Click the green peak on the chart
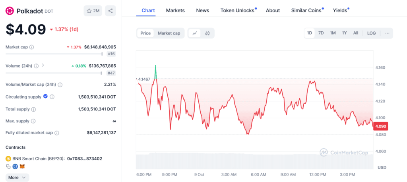407x182 pixels. click(155, 72)
